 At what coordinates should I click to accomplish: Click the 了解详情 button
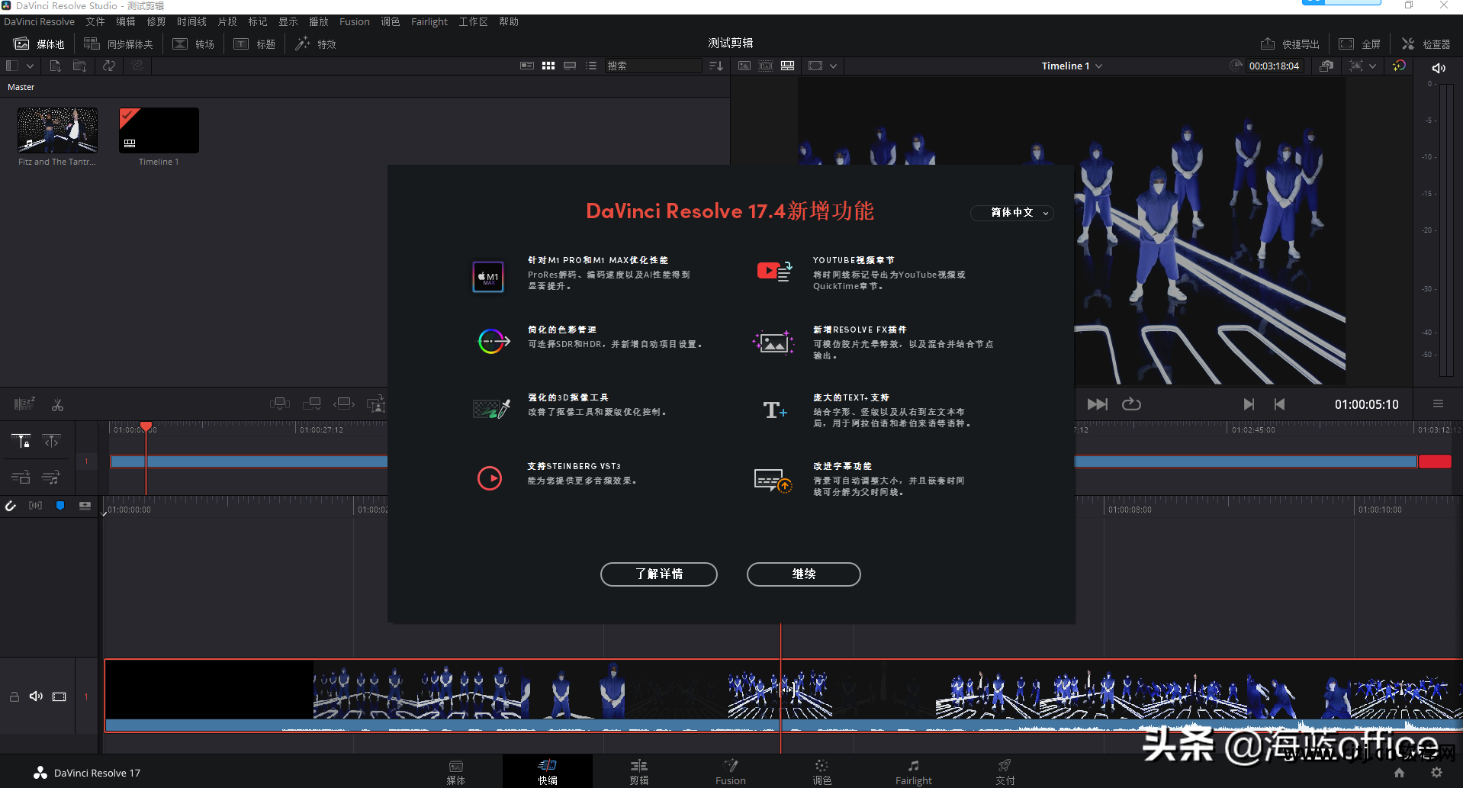[x=659, y=574]
